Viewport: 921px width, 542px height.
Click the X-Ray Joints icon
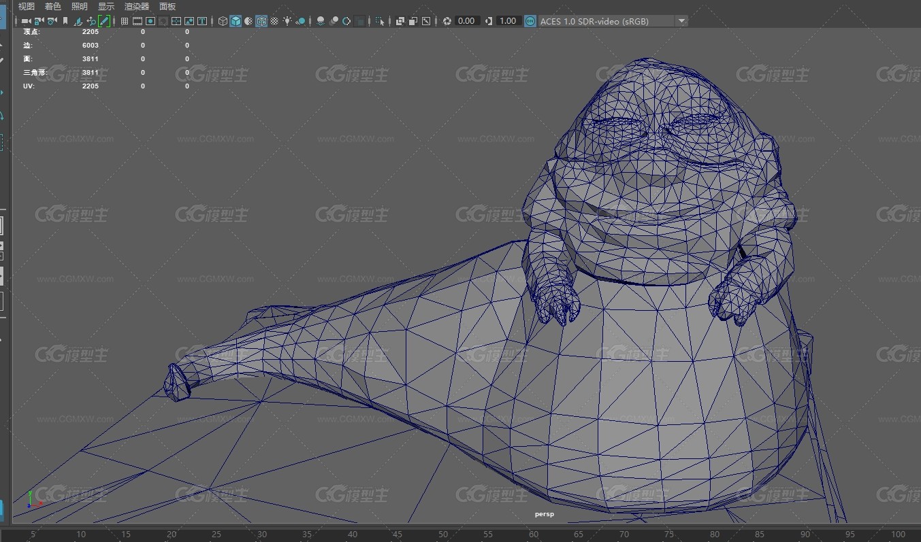pyautogui.click(x=426, y=21)
